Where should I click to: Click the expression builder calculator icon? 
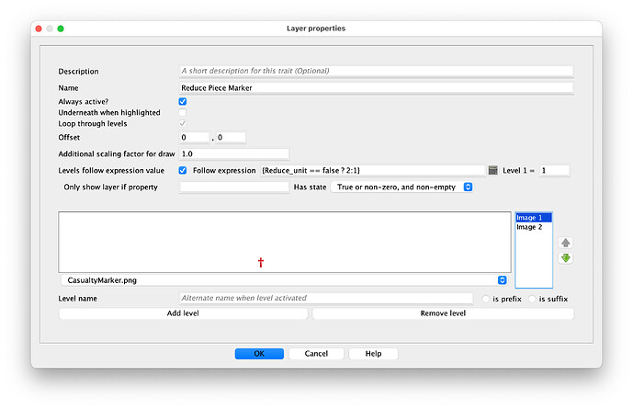click(492, 170)
